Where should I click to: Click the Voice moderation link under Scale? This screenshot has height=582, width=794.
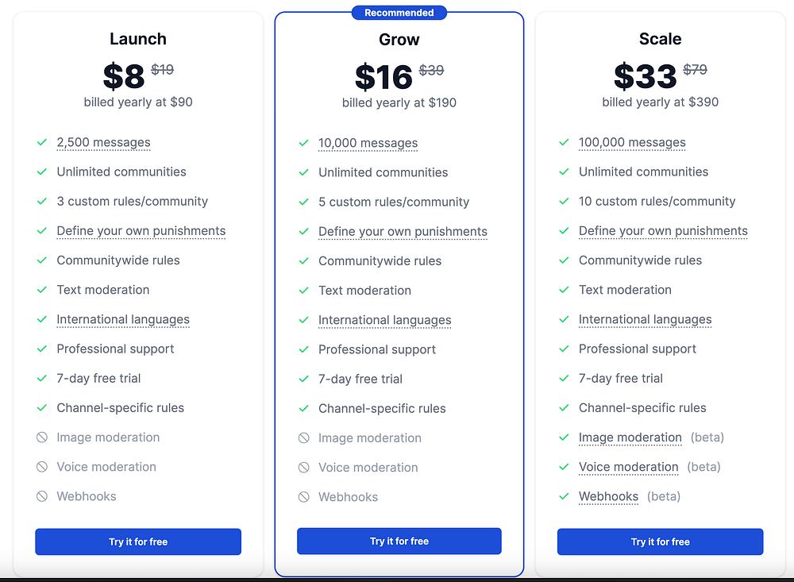(x=628, y=467)
